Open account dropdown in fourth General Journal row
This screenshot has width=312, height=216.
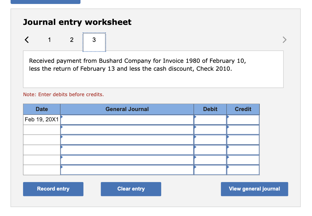(127, 150)
